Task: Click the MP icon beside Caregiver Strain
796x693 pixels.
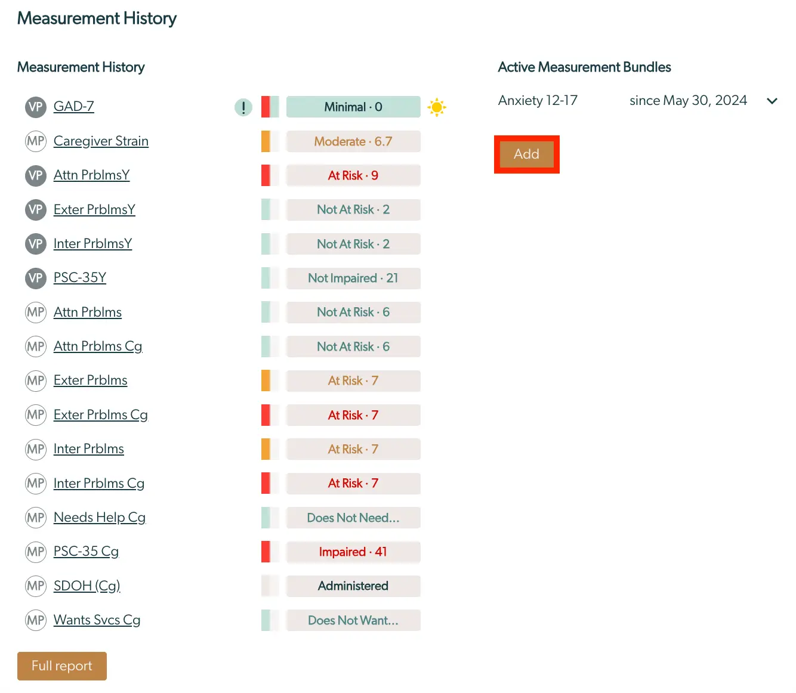Action: (35, 141)
